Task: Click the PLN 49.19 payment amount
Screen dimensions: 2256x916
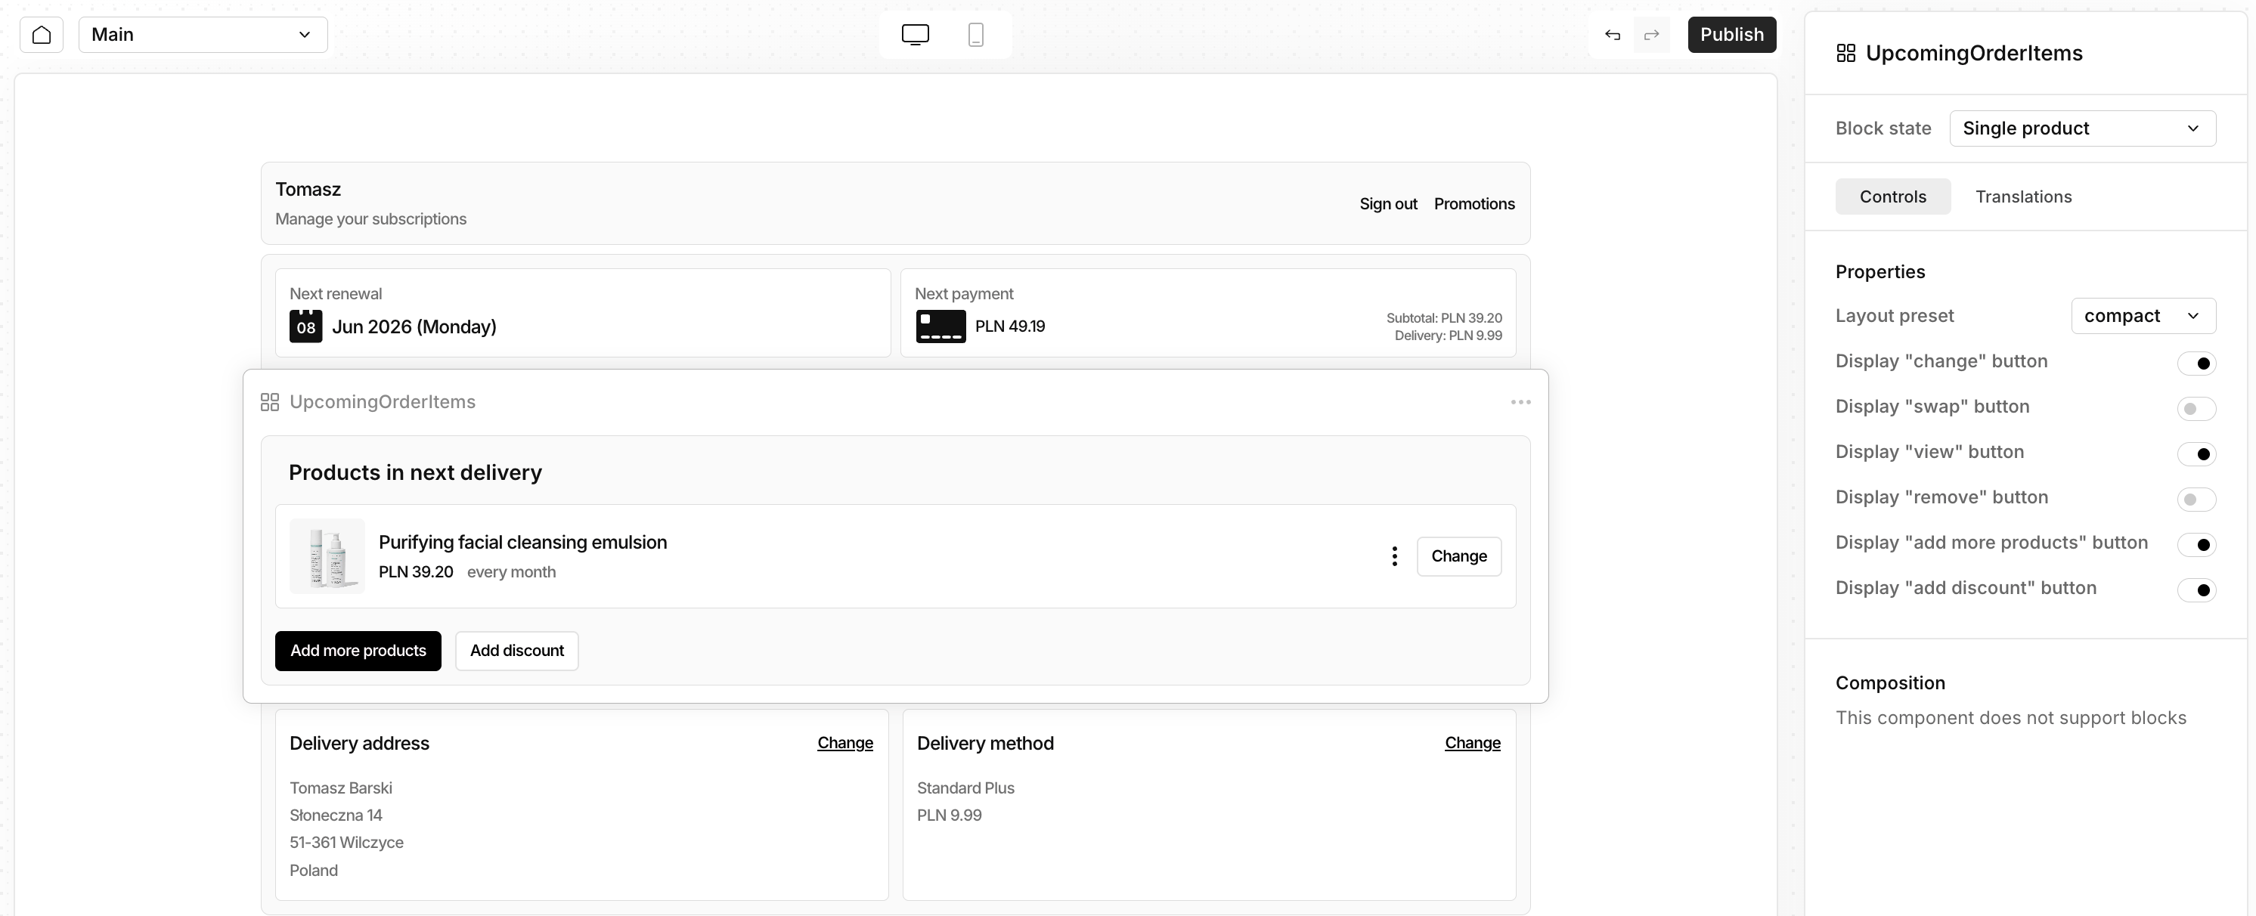Action: pyautogui.click(x=1010, y=326)
